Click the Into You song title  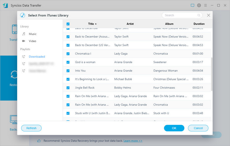80,71
